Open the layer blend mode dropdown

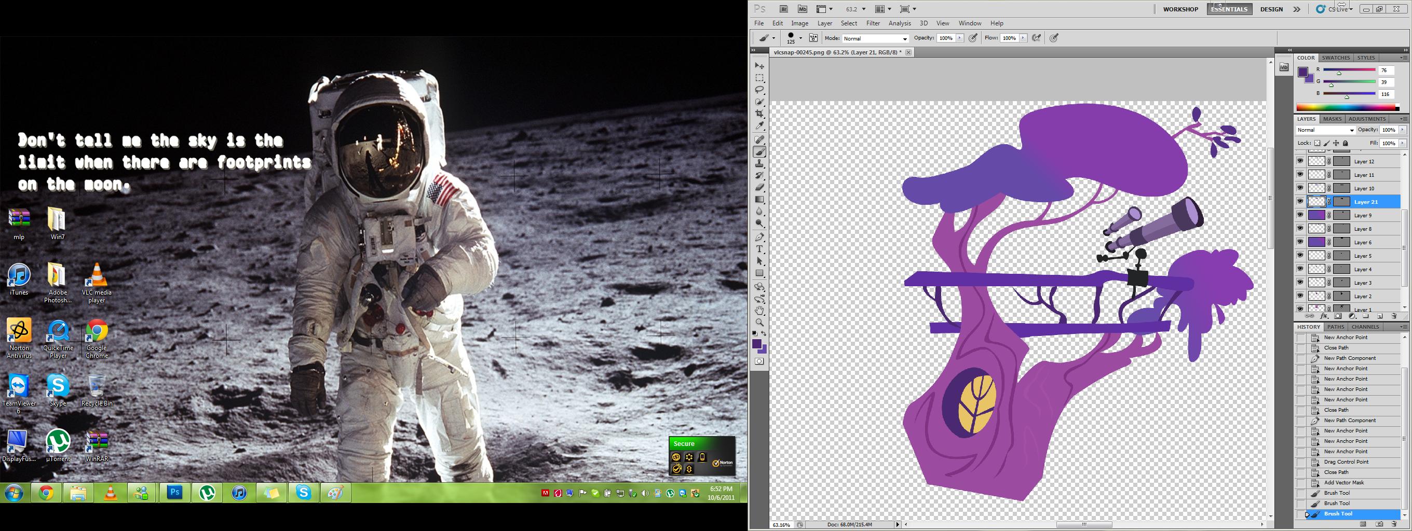click(1325, 130)
